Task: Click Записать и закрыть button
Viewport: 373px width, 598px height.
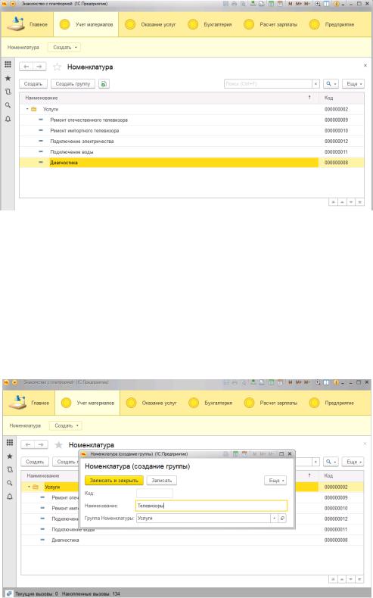Action: click(114, 481)
